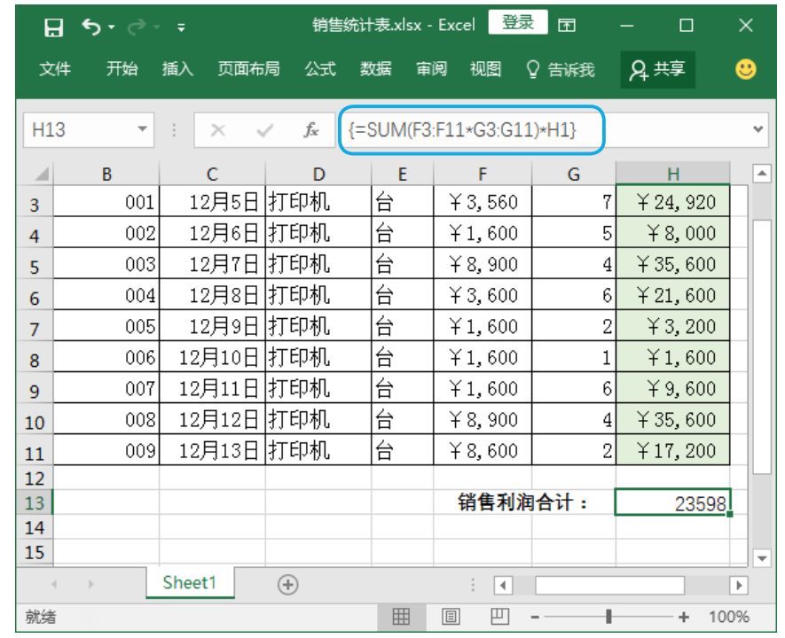Switch to the 插入 ribbon tab
785x638 pixels.
[x=177, y=69]
